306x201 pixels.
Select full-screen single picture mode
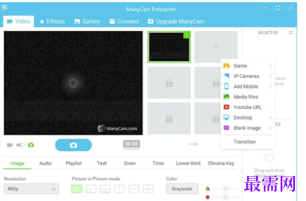(77, 189)
